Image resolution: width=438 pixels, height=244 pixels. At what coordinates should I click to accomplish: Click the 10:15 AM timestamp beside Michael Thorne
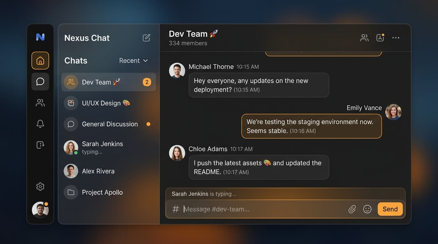click(x=248, y=67)
